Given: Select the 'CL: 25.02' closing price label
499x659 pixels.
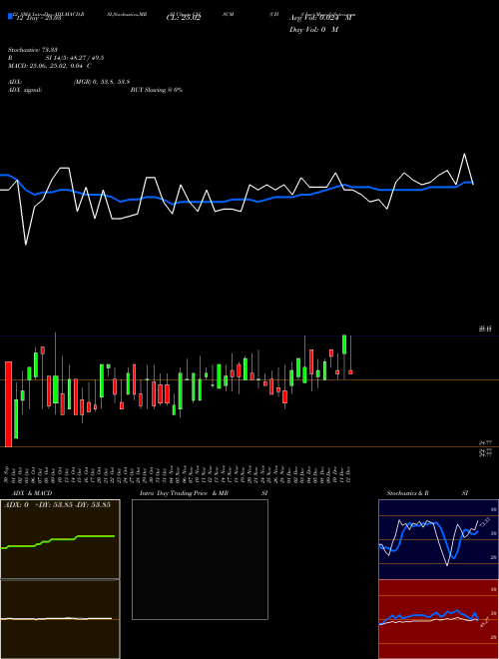Looking at the screenshot, I should tap(184, 18).
